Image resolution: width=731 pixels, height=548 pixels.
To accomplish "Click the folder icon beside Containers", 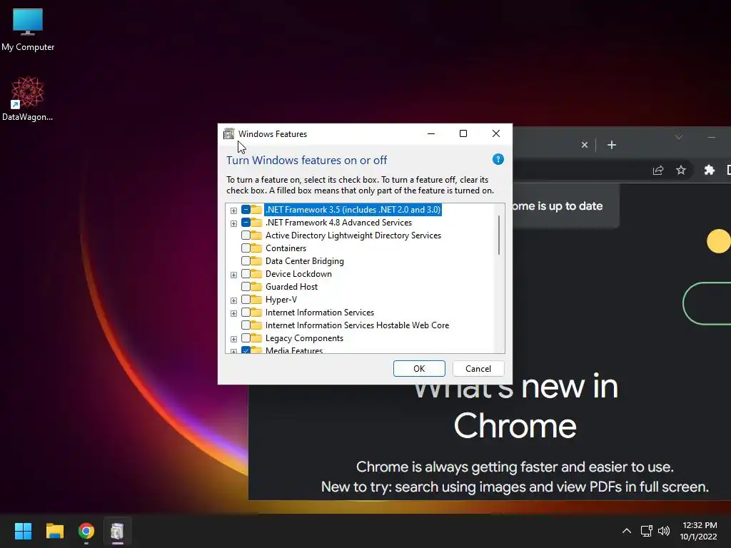I will point(256,248).
